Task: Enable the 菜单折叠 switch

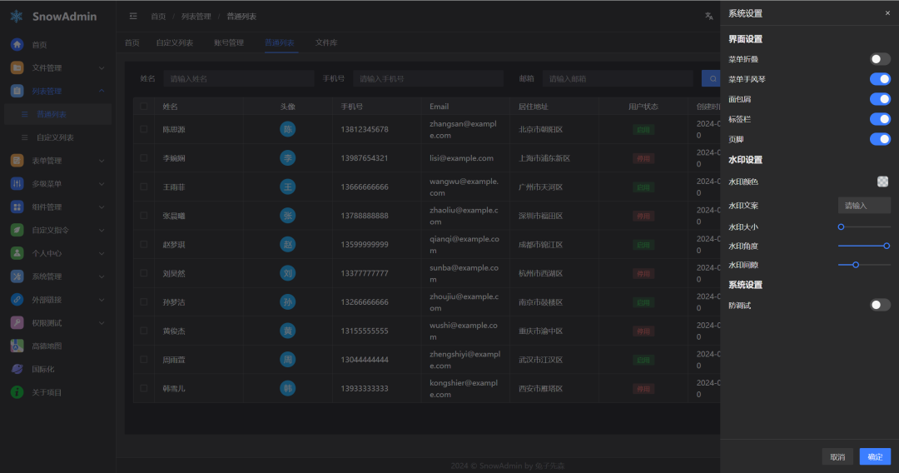Action: [880, 59]
